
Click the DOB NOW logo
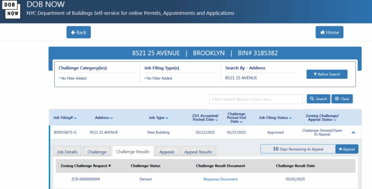point(11,9)
